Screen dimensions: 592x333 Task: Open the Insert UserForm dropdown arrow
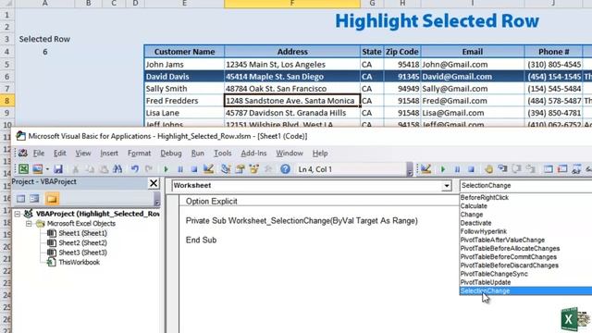(47, 169)
